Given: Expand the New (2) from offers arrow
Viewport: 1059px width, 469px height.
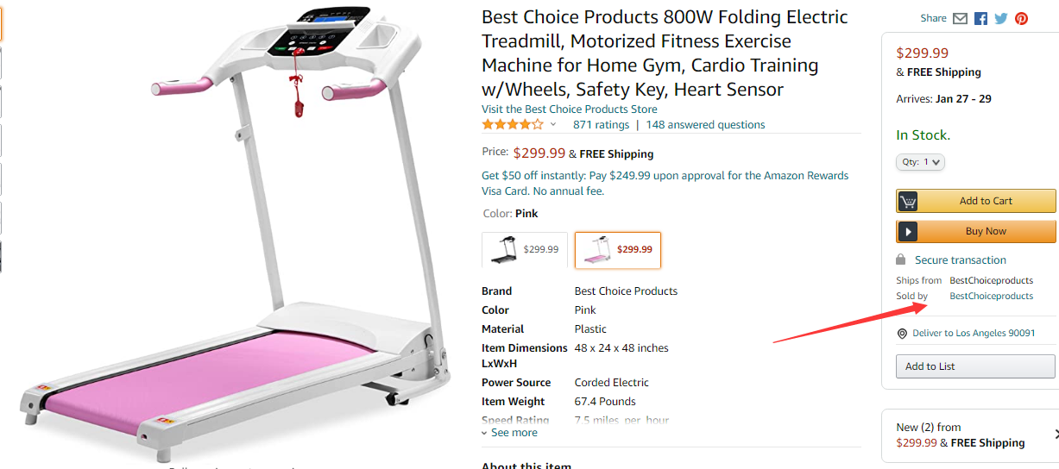Looking at the screenshot, I should point(1056,435).
